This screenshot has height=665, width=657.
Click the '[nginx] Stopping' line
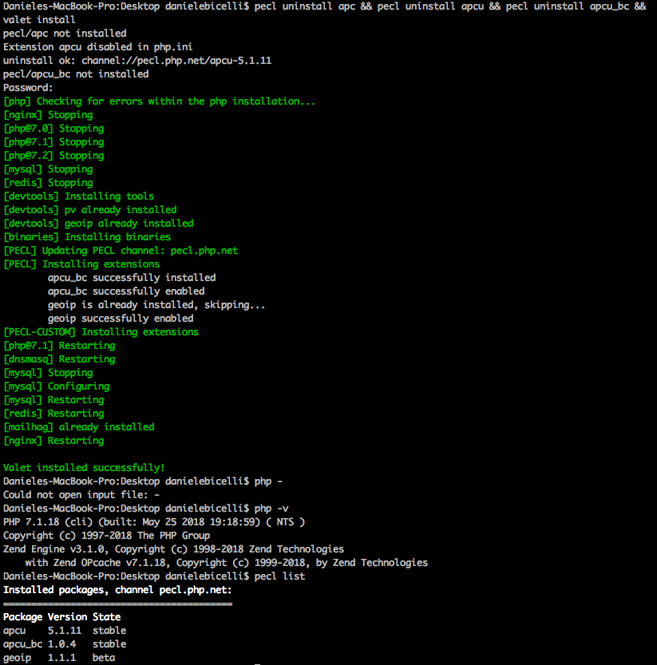coord(48,115)
